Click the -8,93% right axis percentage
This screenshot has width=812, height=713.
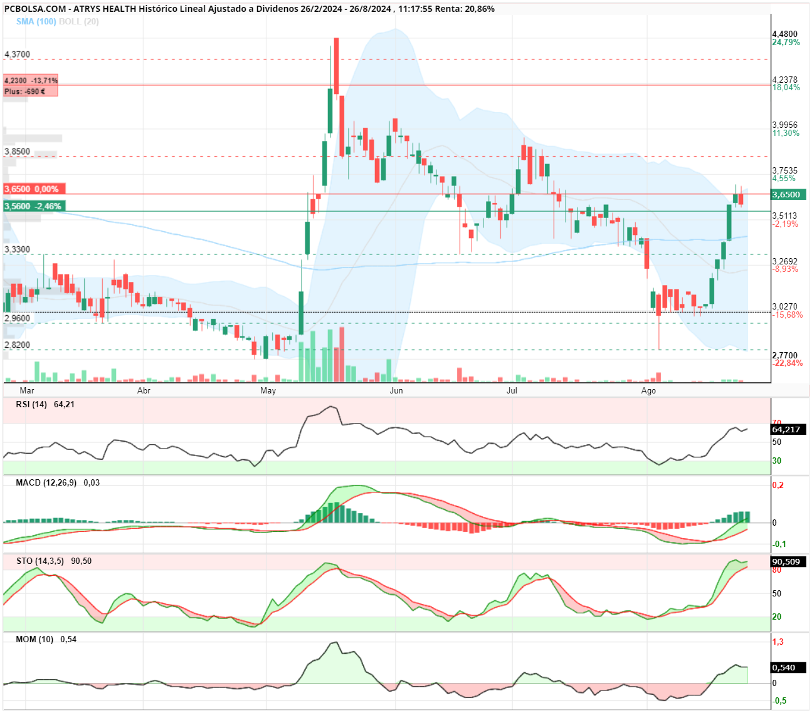(786, 269)
